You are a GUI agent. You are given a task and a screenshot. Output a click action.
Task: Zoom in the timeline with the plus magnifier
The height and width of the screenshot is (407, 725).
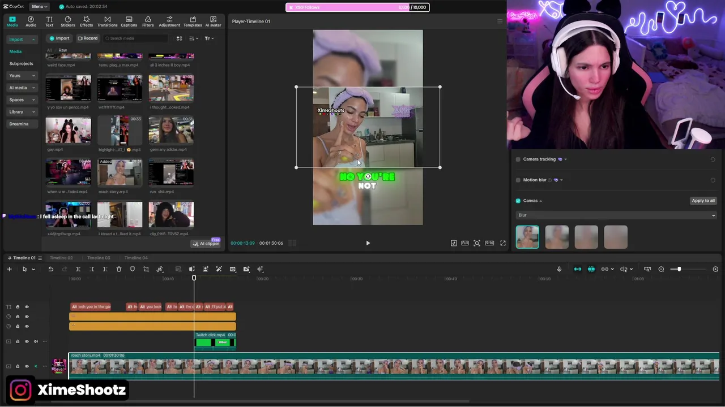[x=715, y=269]
